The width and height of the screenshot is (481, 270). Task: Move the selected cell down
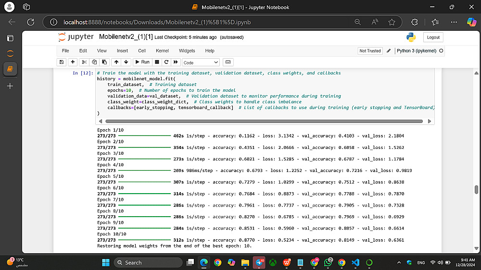pyautogui.click(x=126, y=62)
